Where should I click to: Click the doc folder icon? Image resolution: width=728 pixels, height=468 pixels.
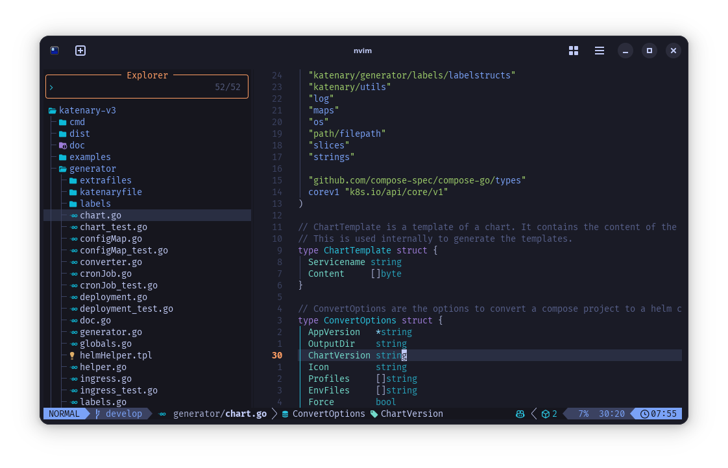click(63, 146)
